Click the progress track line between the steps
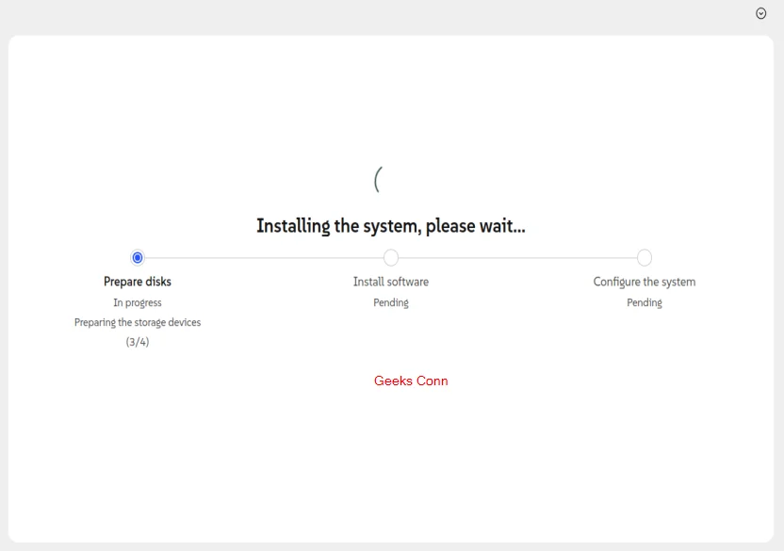The width and height of the screenshot is (784, 551). click(264, 257)
